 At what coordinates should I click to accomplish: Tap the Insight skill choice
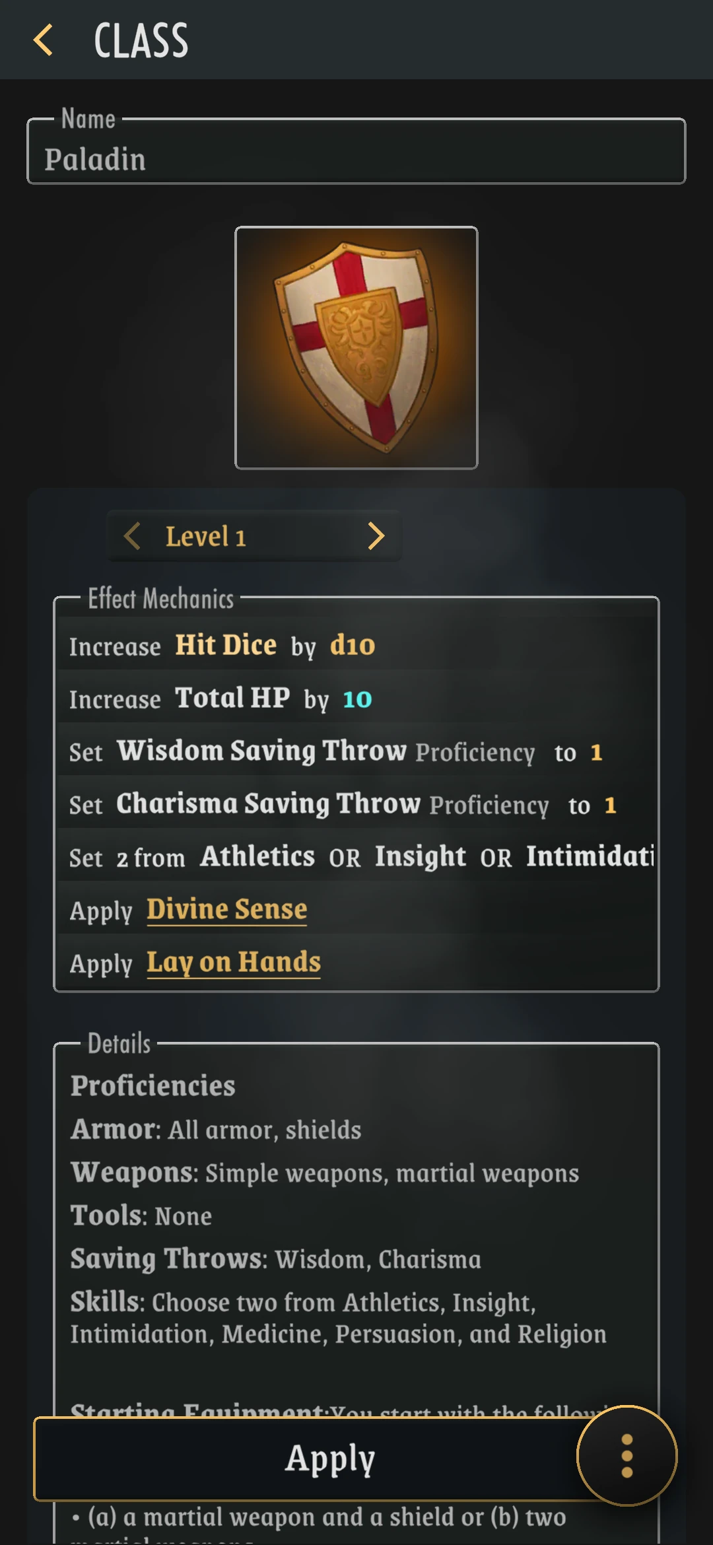tap(420, 856)
